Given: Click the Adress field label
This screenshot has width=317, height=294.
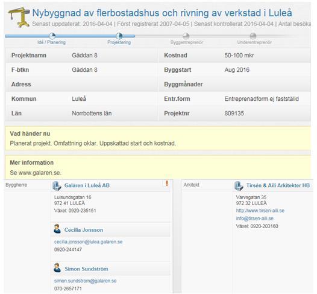Looking at the screenshot, I should (21, 85).
